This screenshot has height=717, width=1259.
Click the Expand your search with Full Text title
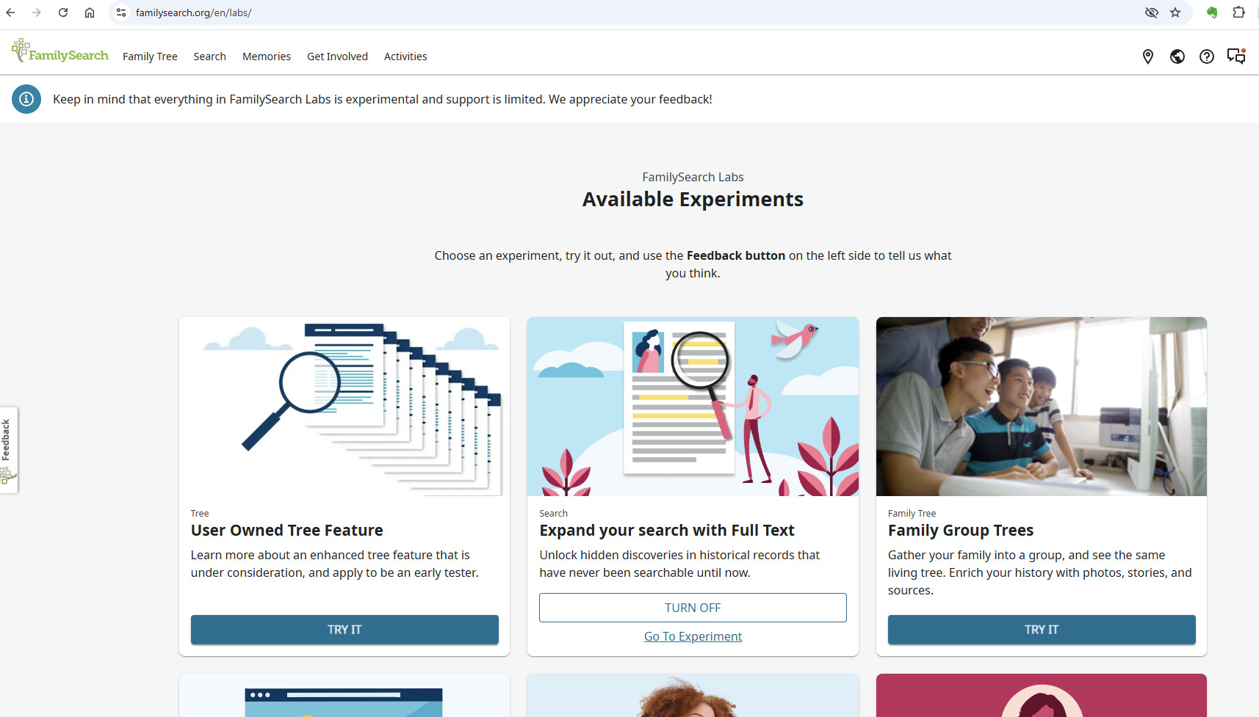click(667, 530)
